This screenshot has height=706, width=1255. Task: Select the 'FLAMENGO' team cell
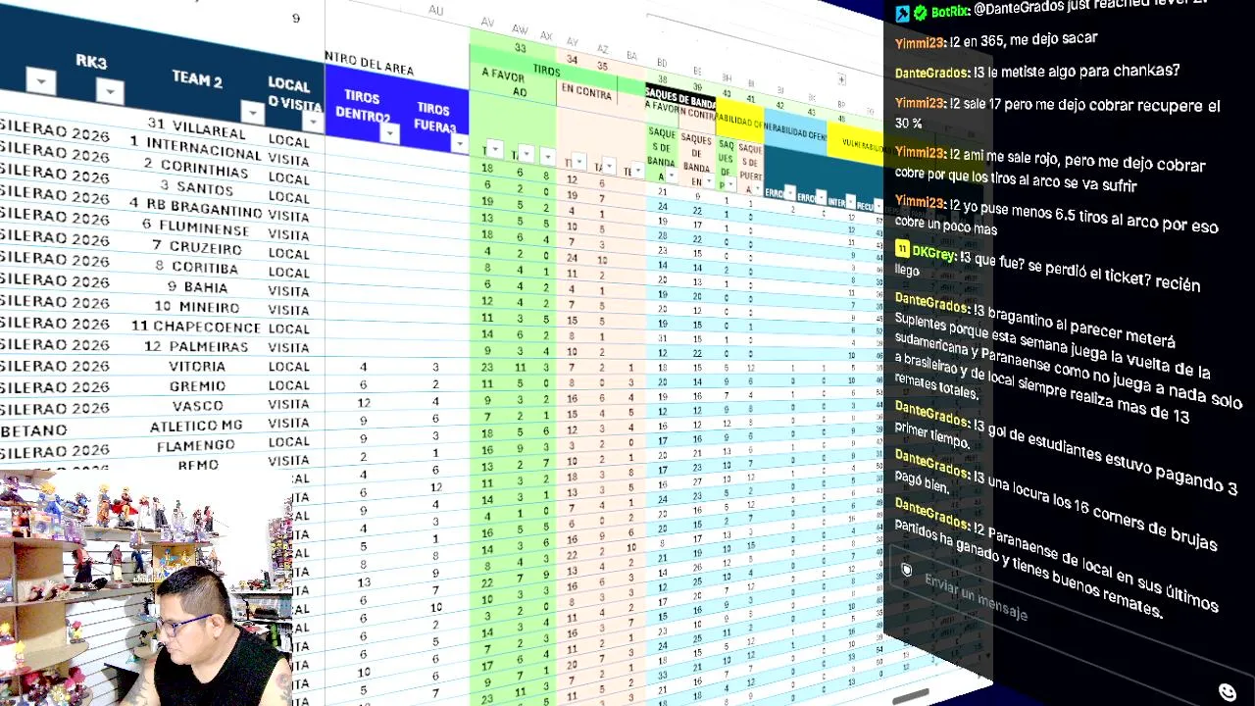coord(197,446)
